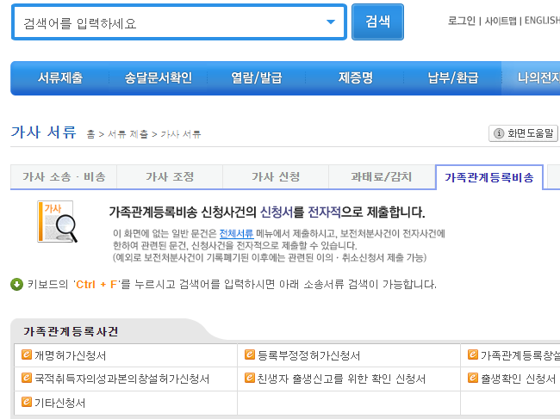Switch to the 과태료/감치 tab

pos(382,177)
